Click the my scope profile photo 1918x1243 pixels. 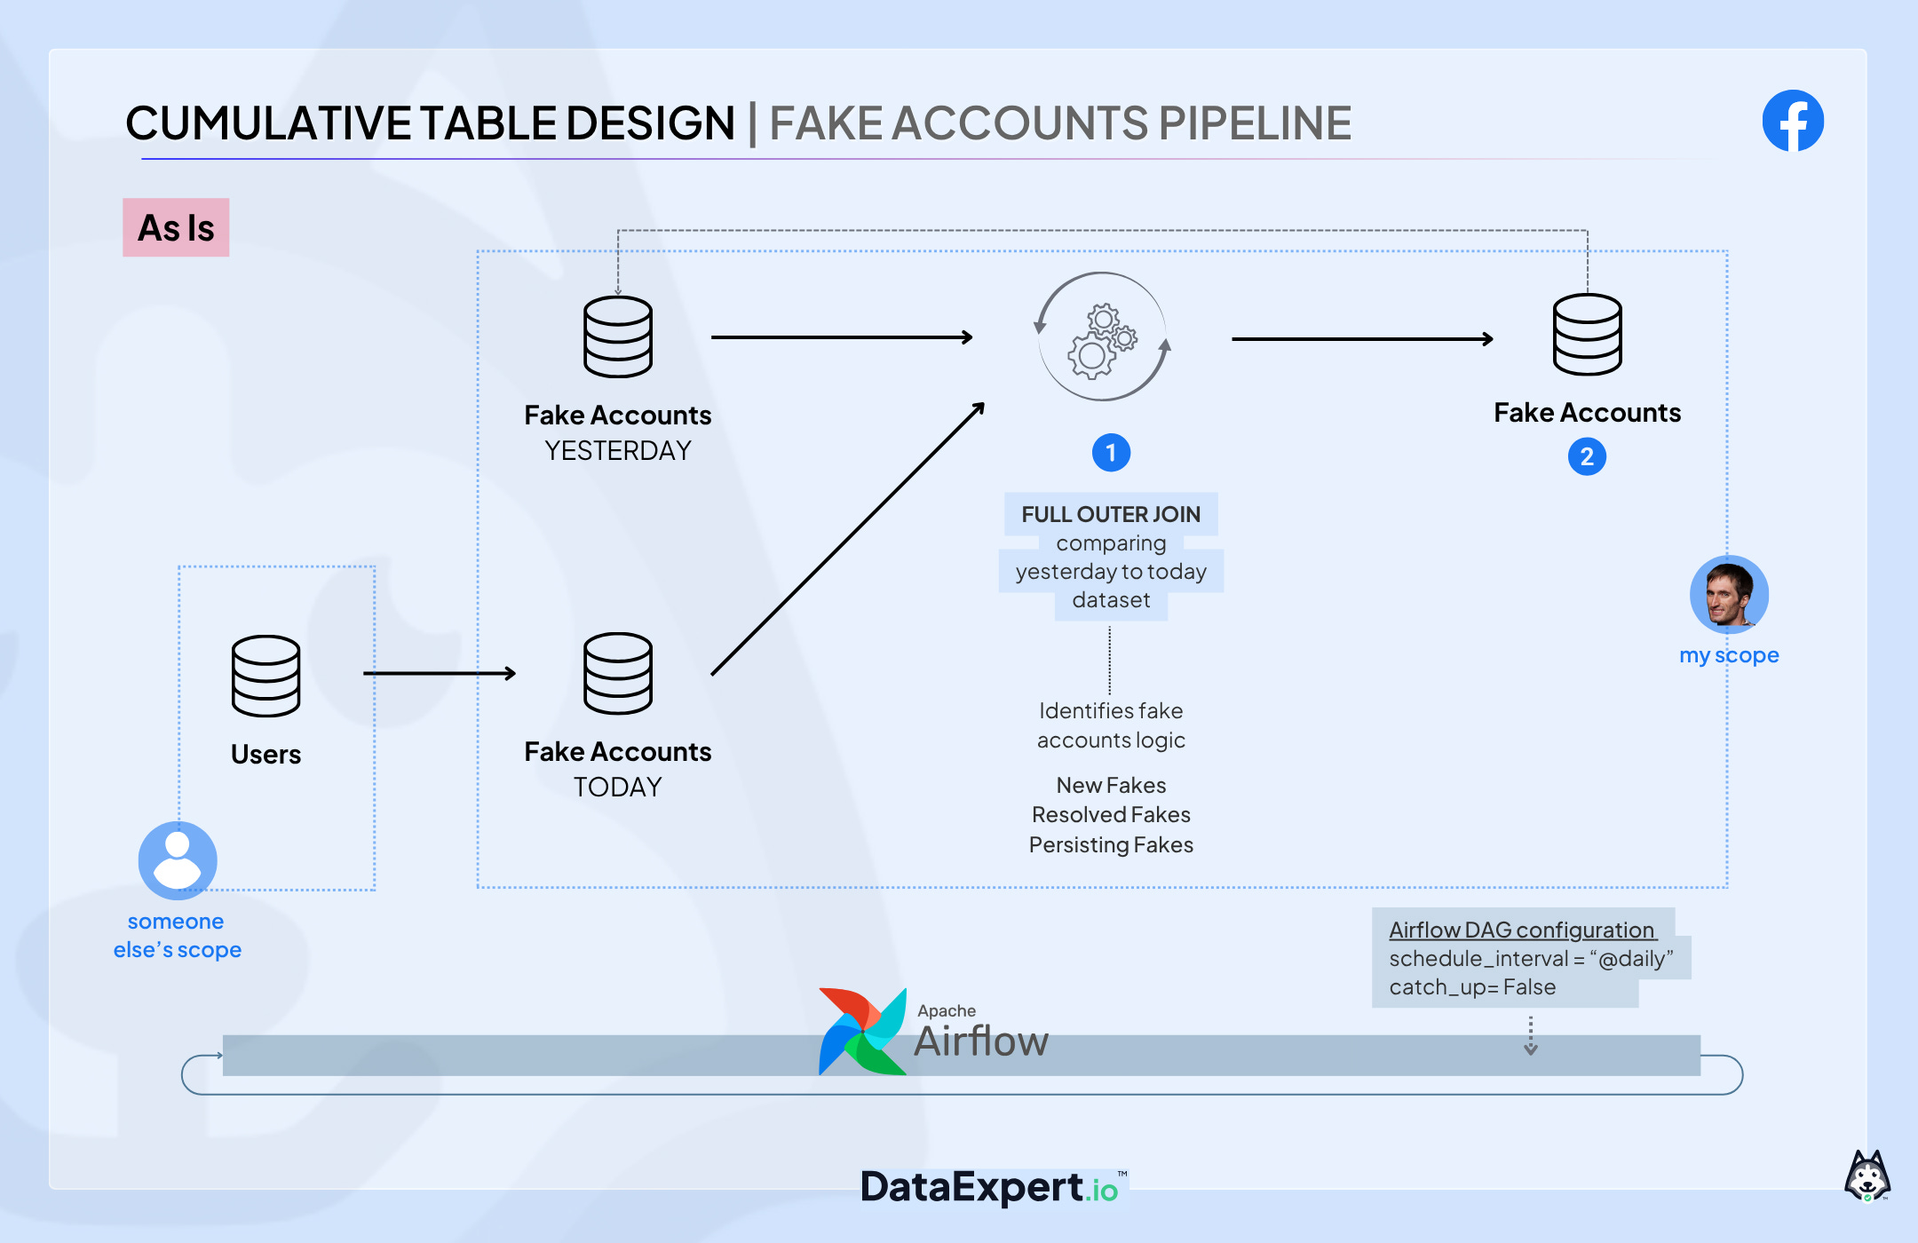tap(1729, 594)
